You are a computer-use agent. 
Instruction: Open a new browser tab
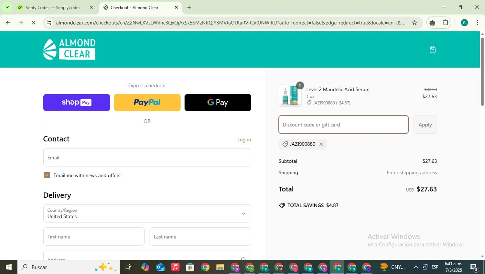(x=189, y=7)
